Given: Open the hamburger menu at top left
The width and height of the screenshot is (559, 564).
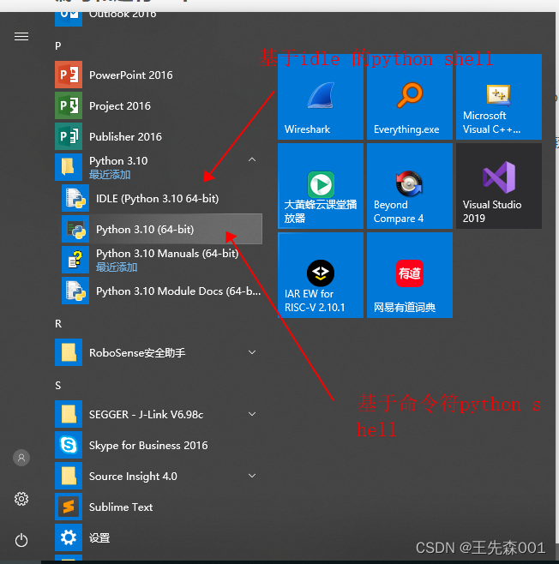Looking at the screenshot, I should [21, 36].
